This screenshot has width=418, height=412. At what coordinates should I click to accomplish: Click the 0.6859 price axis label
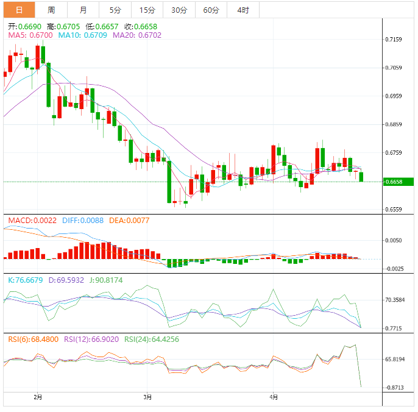click(x=394, y=124)
